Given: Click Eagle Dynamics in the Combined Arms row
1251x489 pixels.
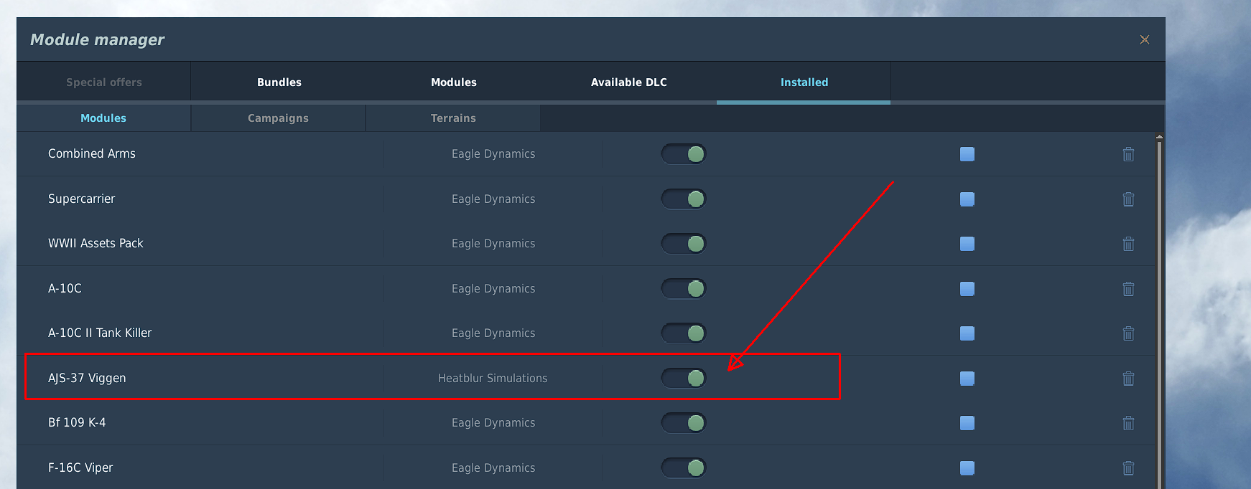Looking at the screenshot, I should (493, 154).
